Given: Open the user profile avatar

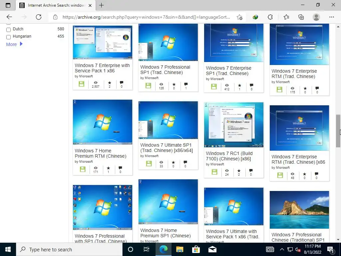Looking at the screenshot, I should click(x=316, y=17).
